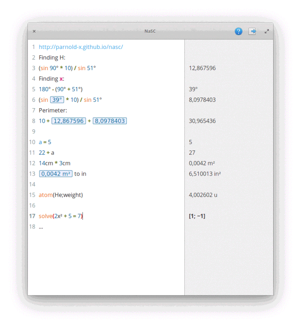Maximize window with the expand arrows icon
The width and height of the screenshot is (301, 328).
267,31
